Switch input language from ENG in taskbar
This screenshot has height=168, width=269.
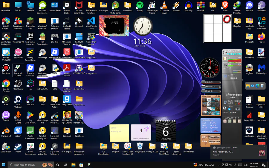245,165
